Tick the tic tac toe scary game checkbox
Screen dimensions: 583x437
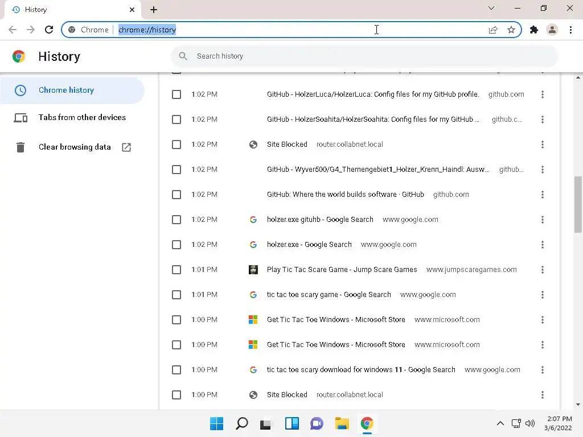click(176, 295)
